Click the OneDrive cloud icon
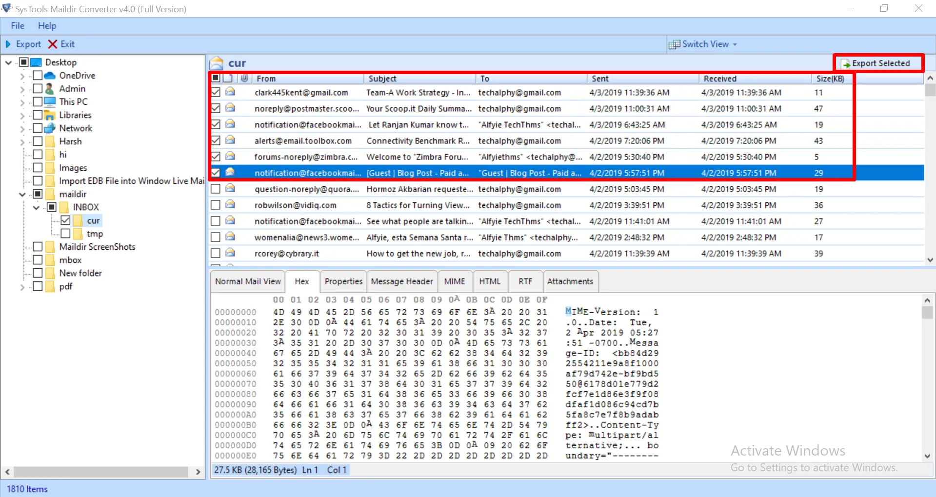 pyautogui.click(x=50, y=76)
